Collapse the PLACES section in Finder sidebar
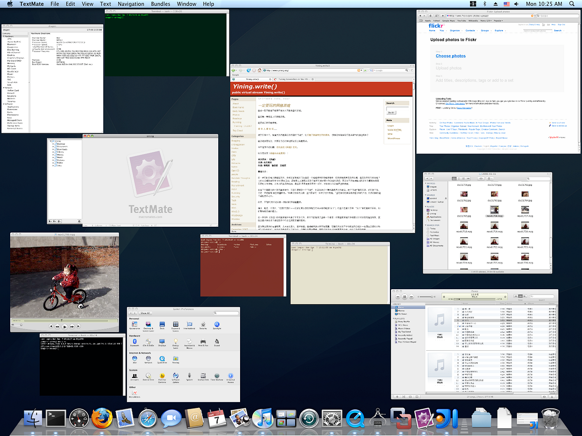This screenshot has height=436, width=582. pos(426,207)
